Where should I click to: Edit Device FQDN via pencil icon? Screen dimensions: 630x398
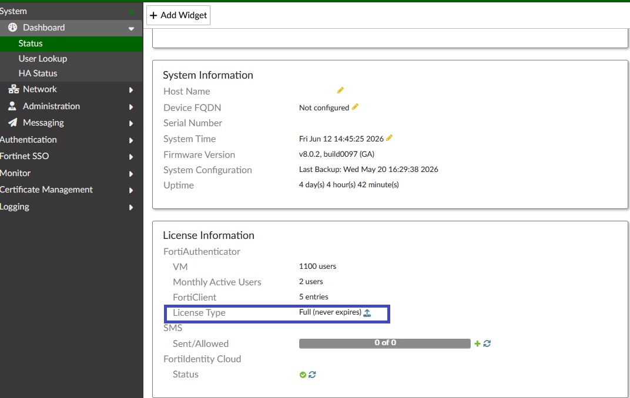tap(355, 107)
